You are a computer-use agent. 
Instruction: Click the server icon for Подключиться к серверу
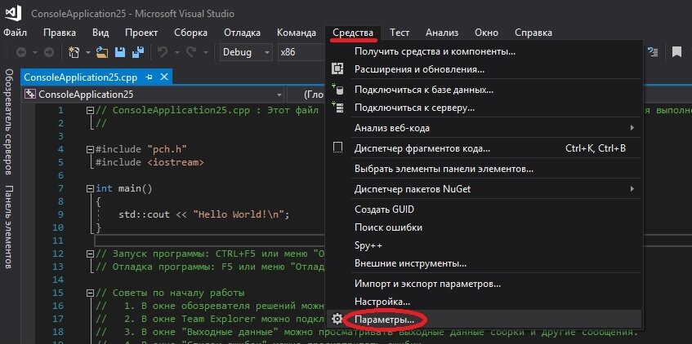click(337, 108)
